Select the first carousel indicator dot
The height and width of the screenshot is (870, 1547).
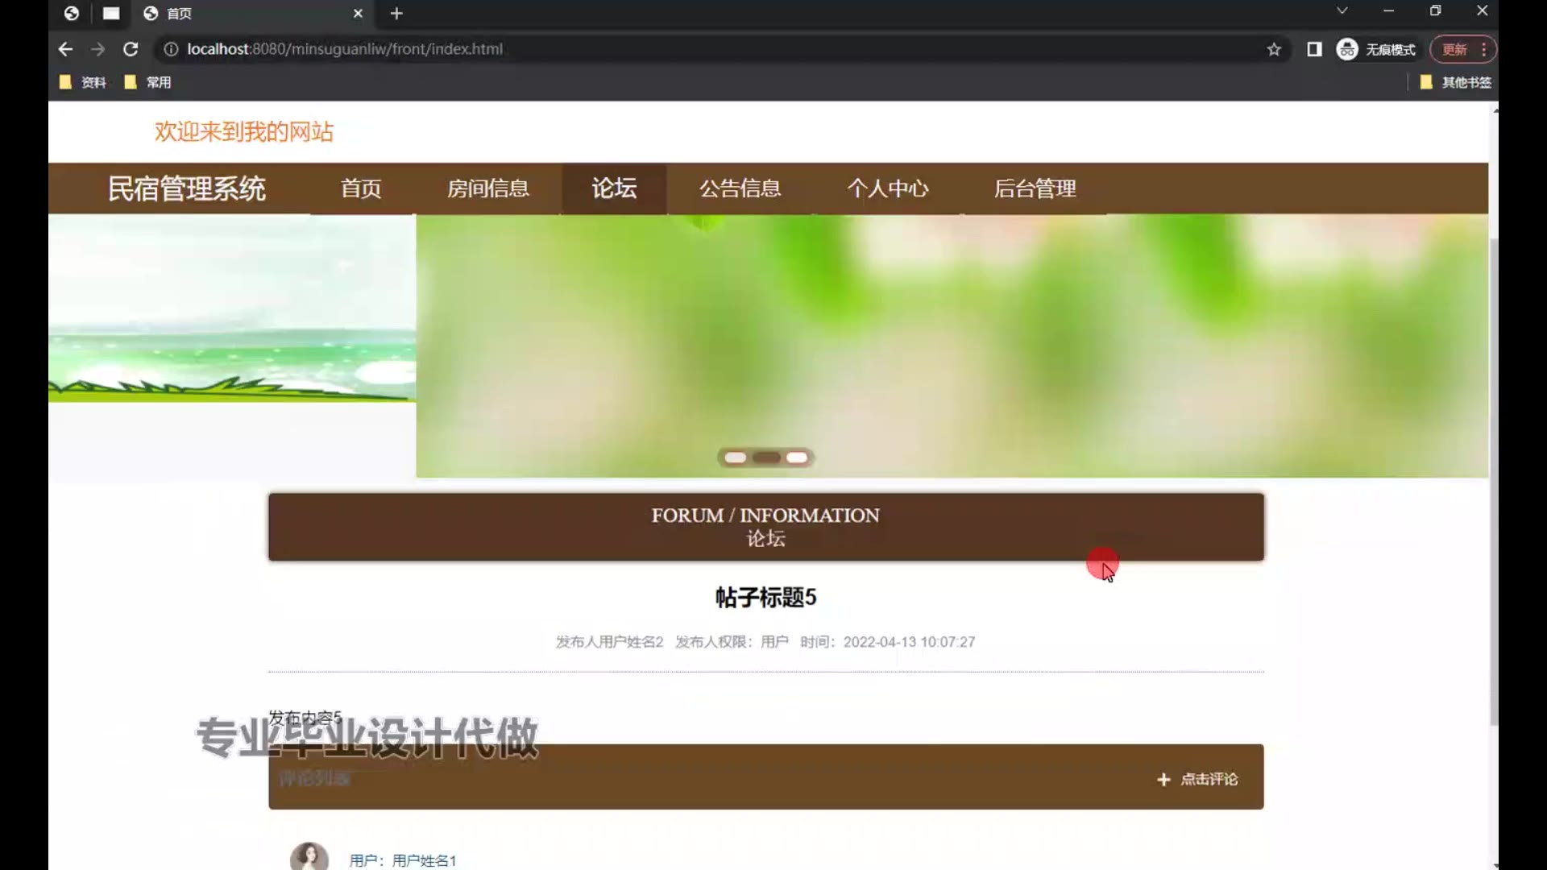[735, 458]
